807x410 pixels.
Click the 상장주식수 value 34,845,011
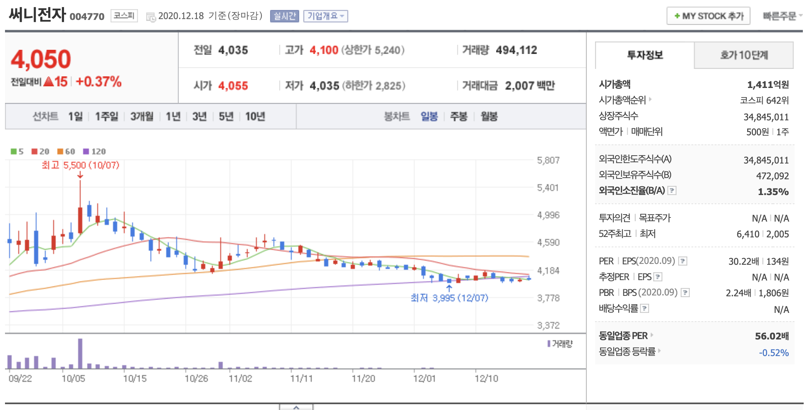(766, 117)
